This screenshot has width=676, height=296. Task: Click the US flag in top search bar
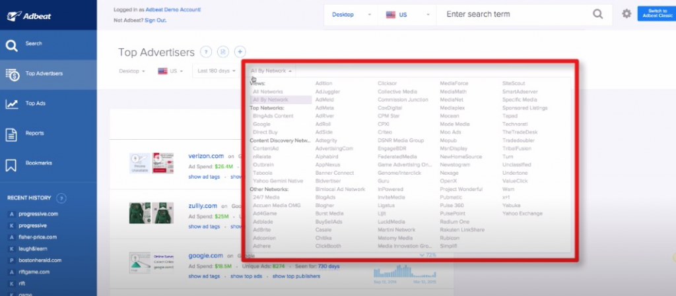[x=391, y=15]
